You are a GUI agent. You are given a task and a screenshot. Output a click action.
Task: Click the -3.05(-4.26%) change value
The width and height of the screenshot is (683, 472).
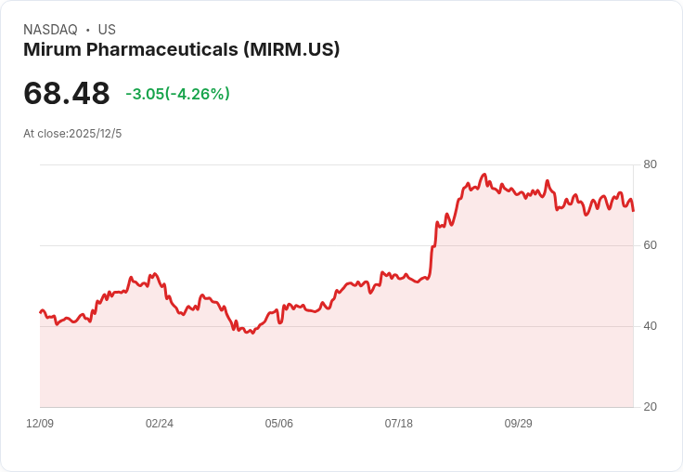178,94
